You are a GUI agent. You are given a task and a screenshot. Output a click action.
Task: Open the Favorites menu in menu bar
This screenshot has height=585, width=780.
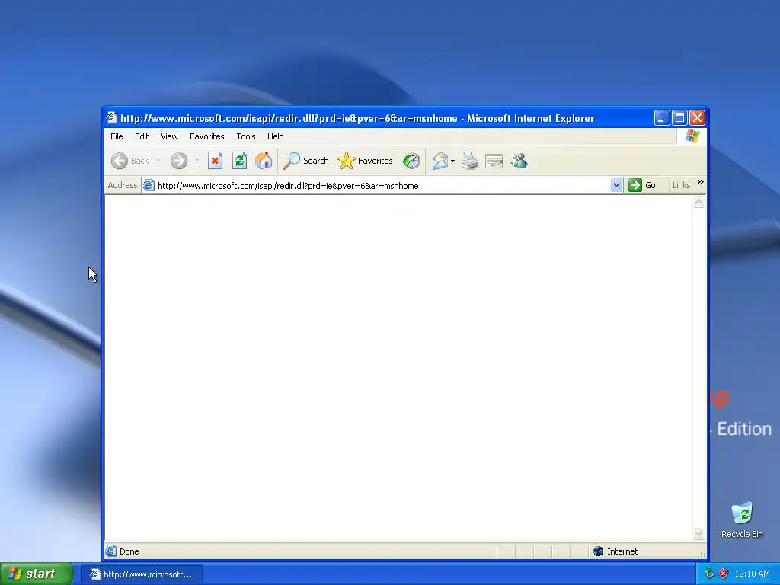[x=207, y=136]
